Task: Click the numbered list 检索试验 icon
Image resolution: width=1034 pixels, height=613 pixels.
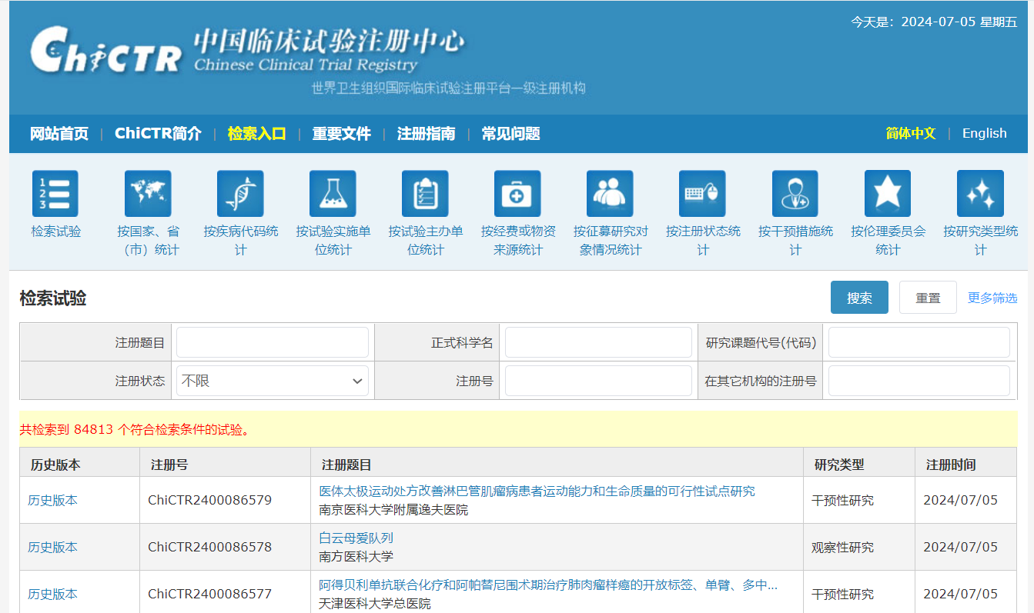Action: (x=55, y=194)
